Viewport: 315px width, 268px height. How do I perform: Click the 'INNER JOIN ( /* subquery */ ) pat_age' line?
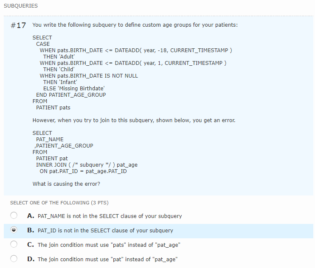tap(87, 165)
